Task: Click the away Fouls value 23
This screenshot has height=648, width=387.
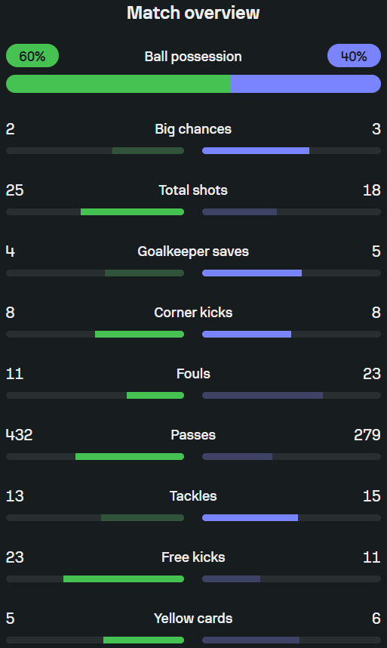Action: 372,374
